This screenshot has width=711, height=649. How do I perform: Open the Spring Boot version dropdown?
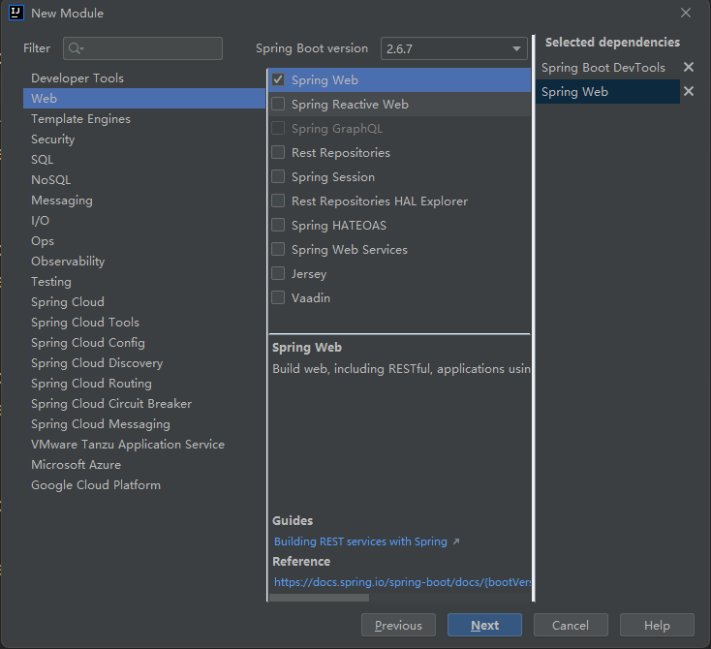click(454, 48)
